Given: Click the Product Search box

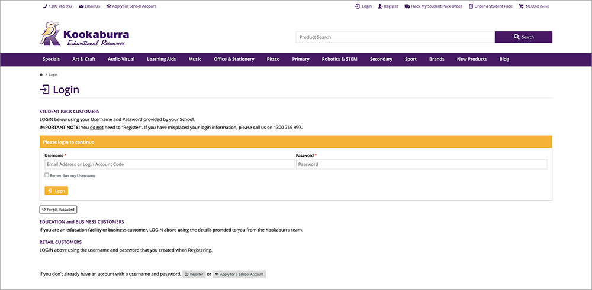Looking at the screenshot, I should (395, 37).
